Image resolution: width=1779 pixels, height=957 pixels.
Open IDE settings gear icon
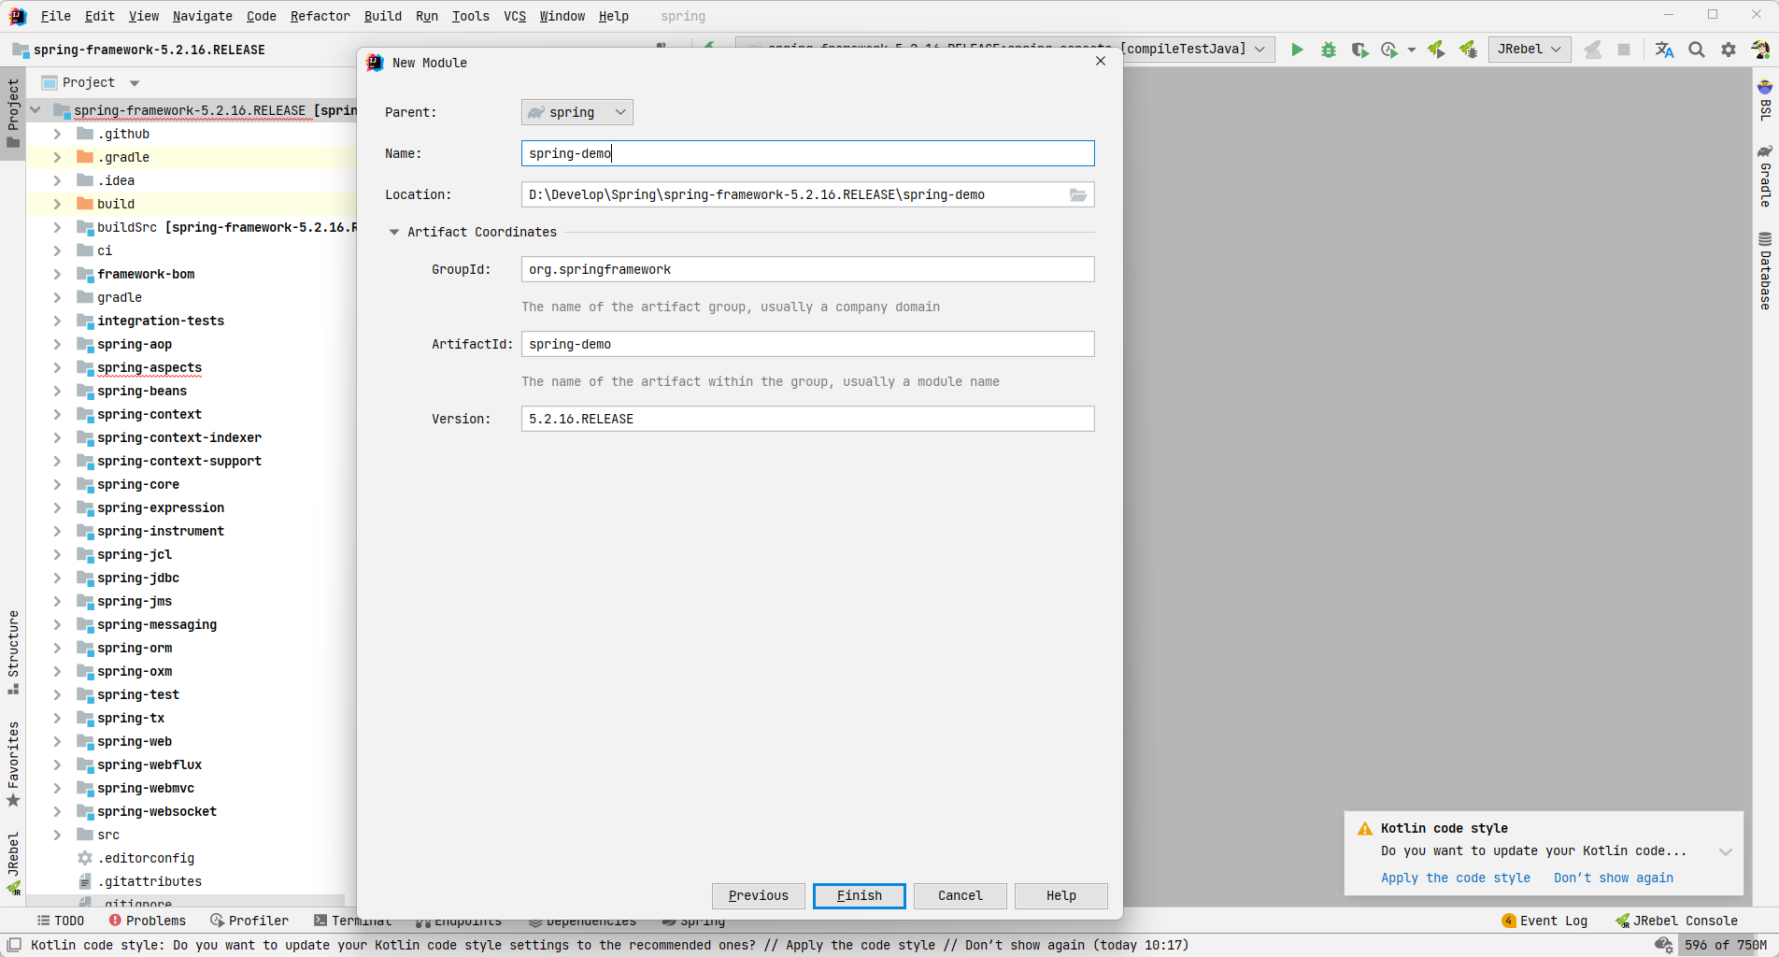point(1729,50)
